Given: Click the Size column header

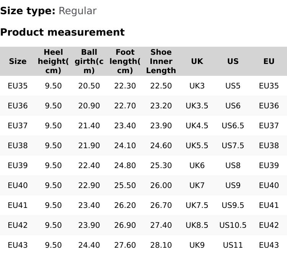Looking at the screenshot, I should point(18,61).
